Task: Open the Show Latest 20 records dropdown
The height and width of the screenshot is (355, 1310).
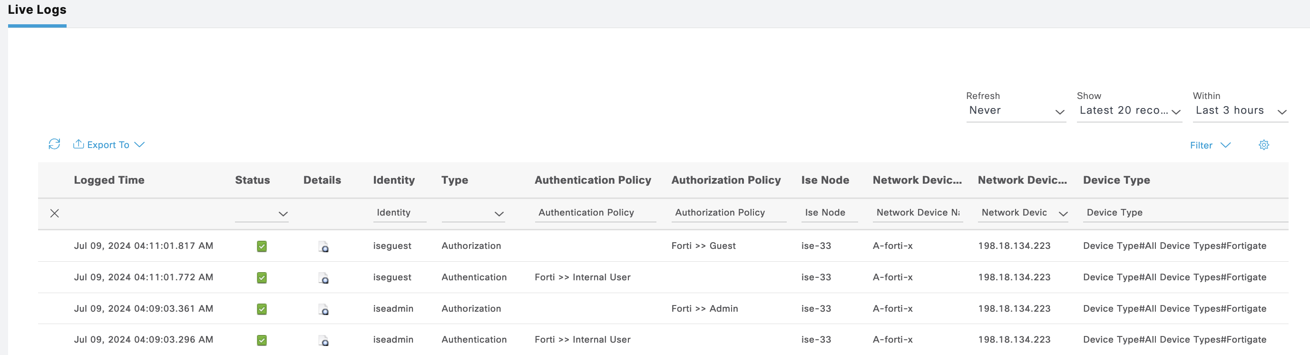Action: pos(1129,111)
